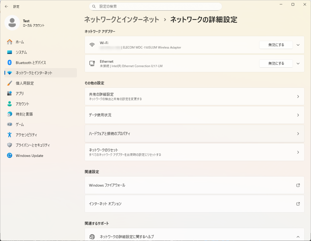The height and width of the screenshot is (241, 311).
Task: Select 個人用設定 from the sidebar
Action: pyautogui.click(x=25, y=83)
